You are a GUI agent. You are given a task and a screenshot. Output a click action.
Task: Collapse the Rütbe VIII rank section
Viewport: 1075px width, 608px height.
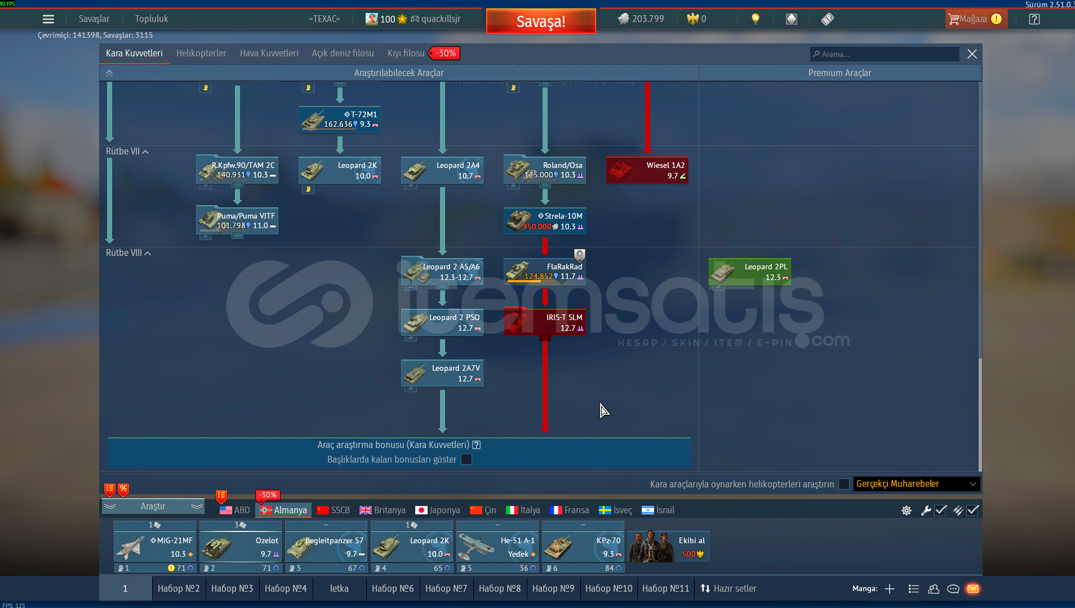pos(128,253)
